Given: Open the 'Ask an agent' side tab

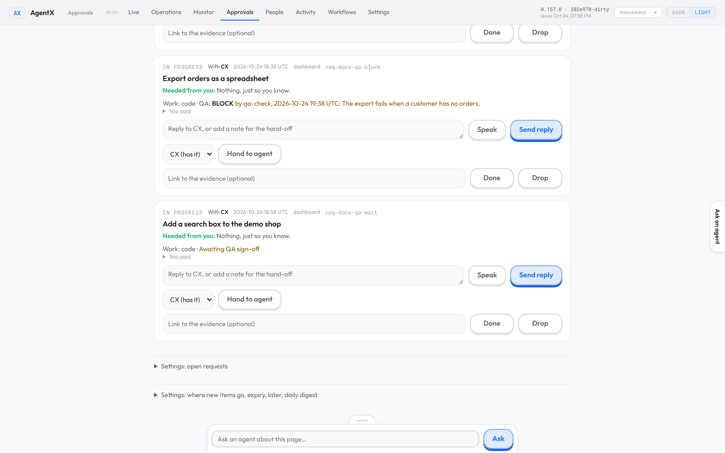Looking at the screenshot, I should 717,227.
